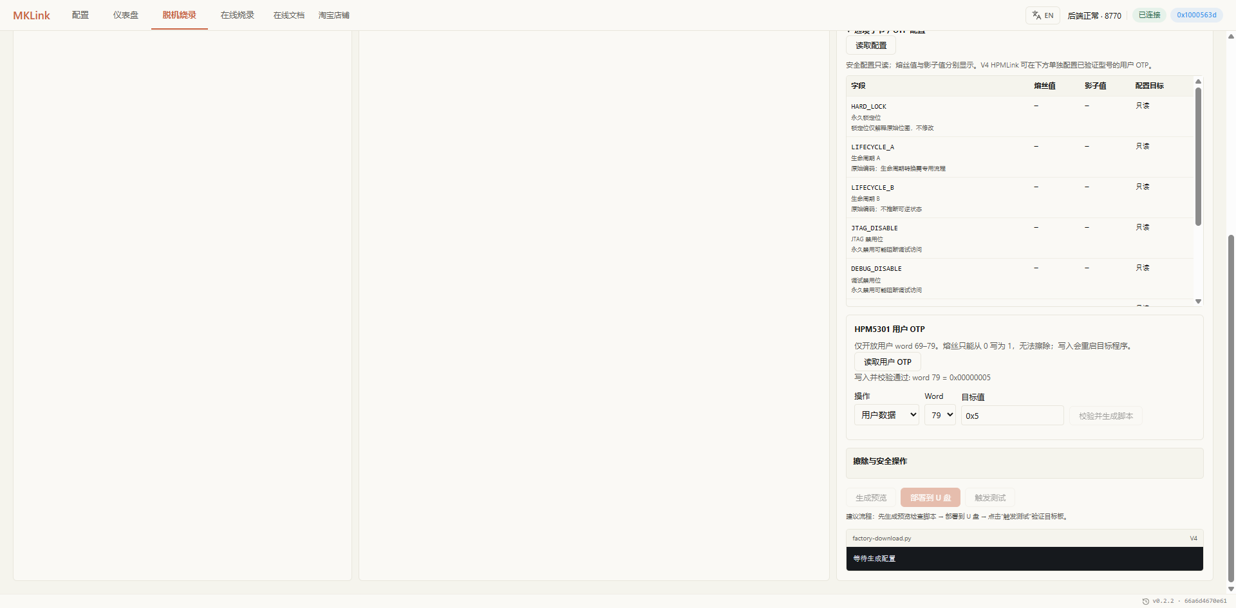Expand the 擦除与安全操作 section
This screenshot has height=608, width=1236.
click(1024, 463)
